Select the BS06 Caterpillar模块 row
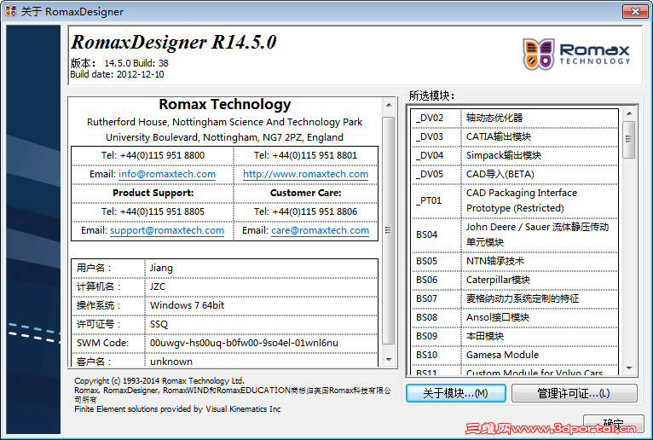This screenshot has width=653, height=440. pyautogui.click(x=515, y=280)
